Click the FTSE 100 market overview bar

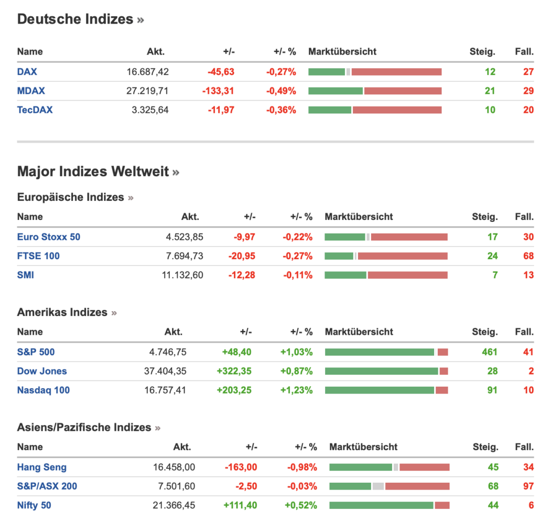coord(386,256)
